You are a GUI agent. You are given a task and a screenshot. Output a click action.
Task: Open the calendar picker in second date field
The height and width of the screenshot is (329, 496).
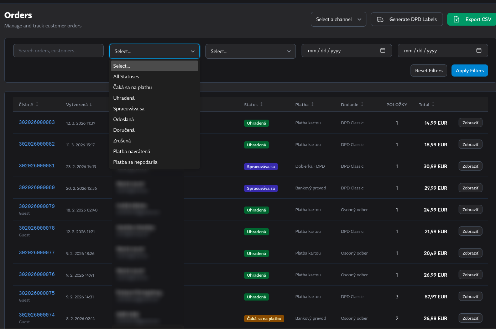479,51
